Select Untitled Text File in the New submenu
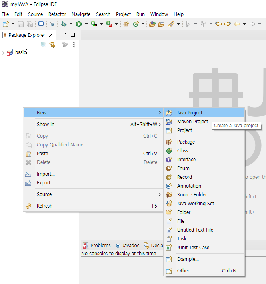This screenshot has width=266, height=284. click(x=204, y=230)
